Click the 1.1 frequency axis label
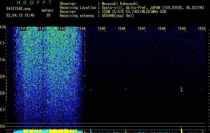The height and width of the screenshot is (133, 210). [3, 43]
